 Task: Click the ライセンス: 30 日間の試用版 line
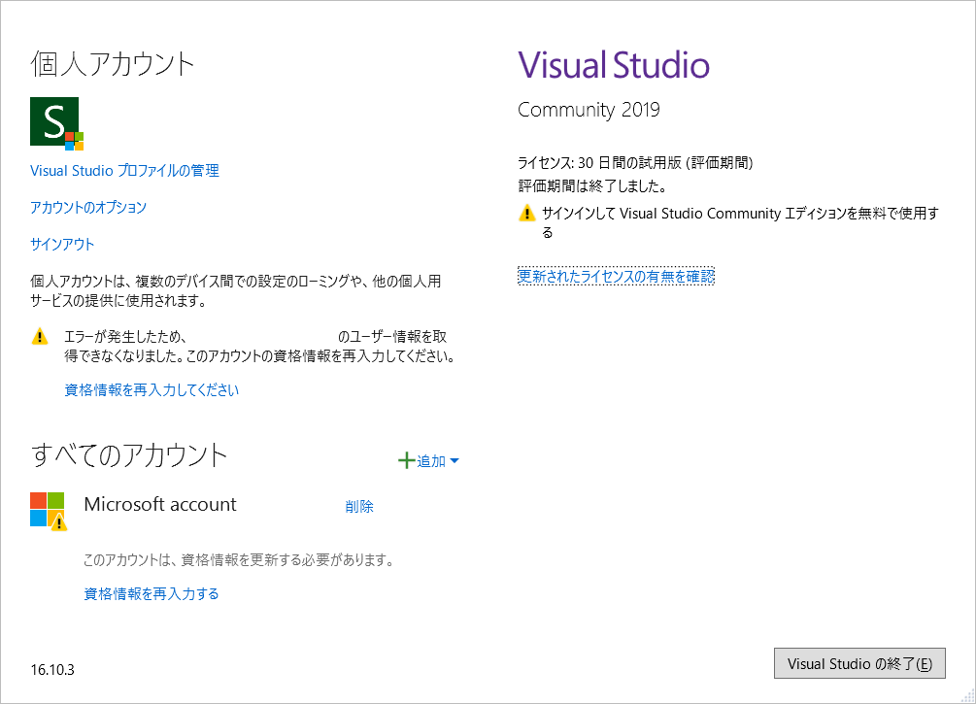point(635,163)
